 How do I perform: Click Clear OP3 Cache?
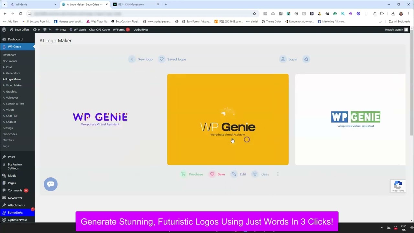click(x=99, y=29)
